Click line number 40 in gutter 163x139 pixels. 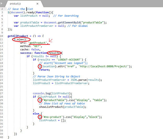pyautogui.click(x=2, y=137)
